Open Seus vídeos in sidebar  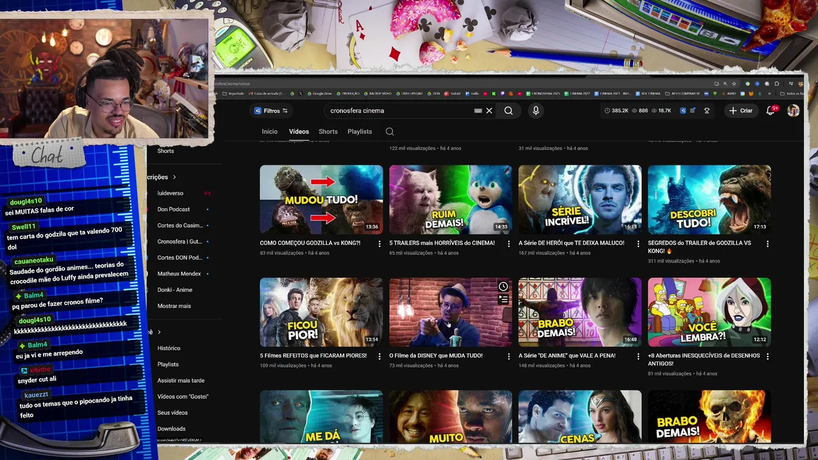(x=173, y=413)
